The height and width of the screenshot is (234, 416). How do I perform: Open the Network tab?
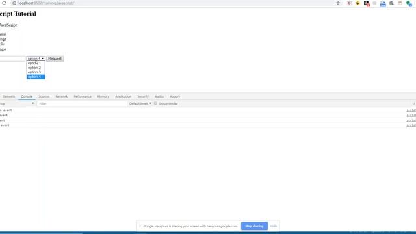(62, 96)
